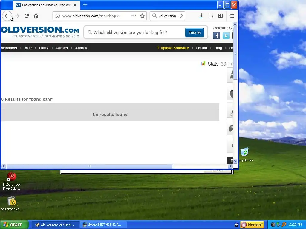The width and height of the screenshot is (306, 229).
Task: Select the Old versions of Windows tab
Action: pos(46,5)
